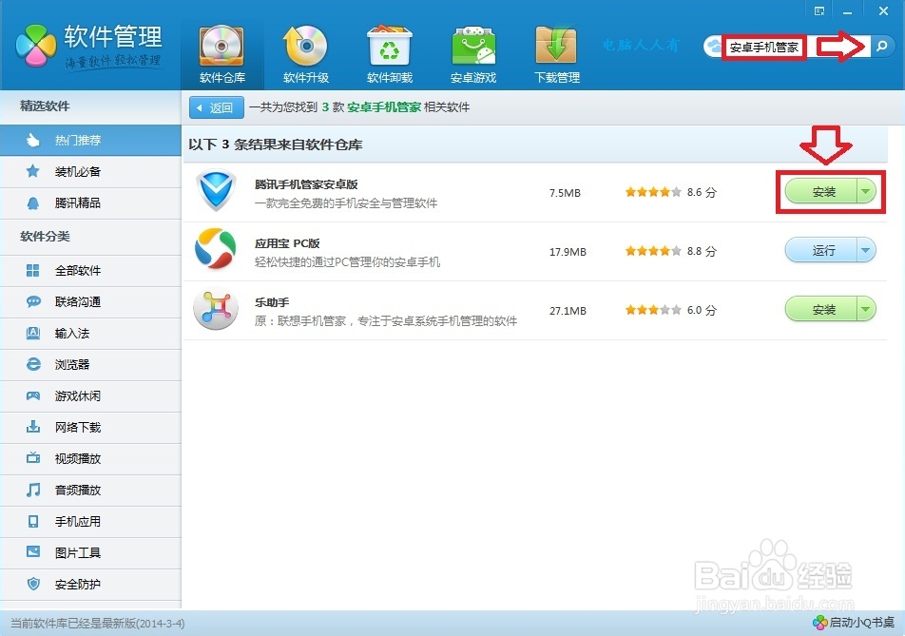This screenshot has width=905, height=636.
Task: Click the search magnifier icon
Action: tap(882, 47)
